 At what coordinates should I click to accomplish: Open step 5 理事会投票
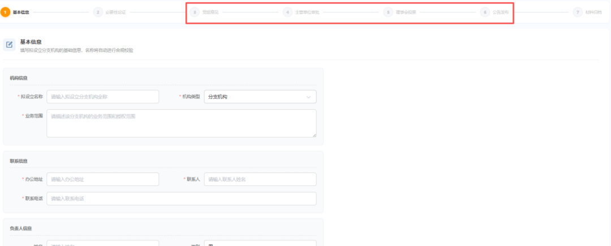click(x=400, y=12)
